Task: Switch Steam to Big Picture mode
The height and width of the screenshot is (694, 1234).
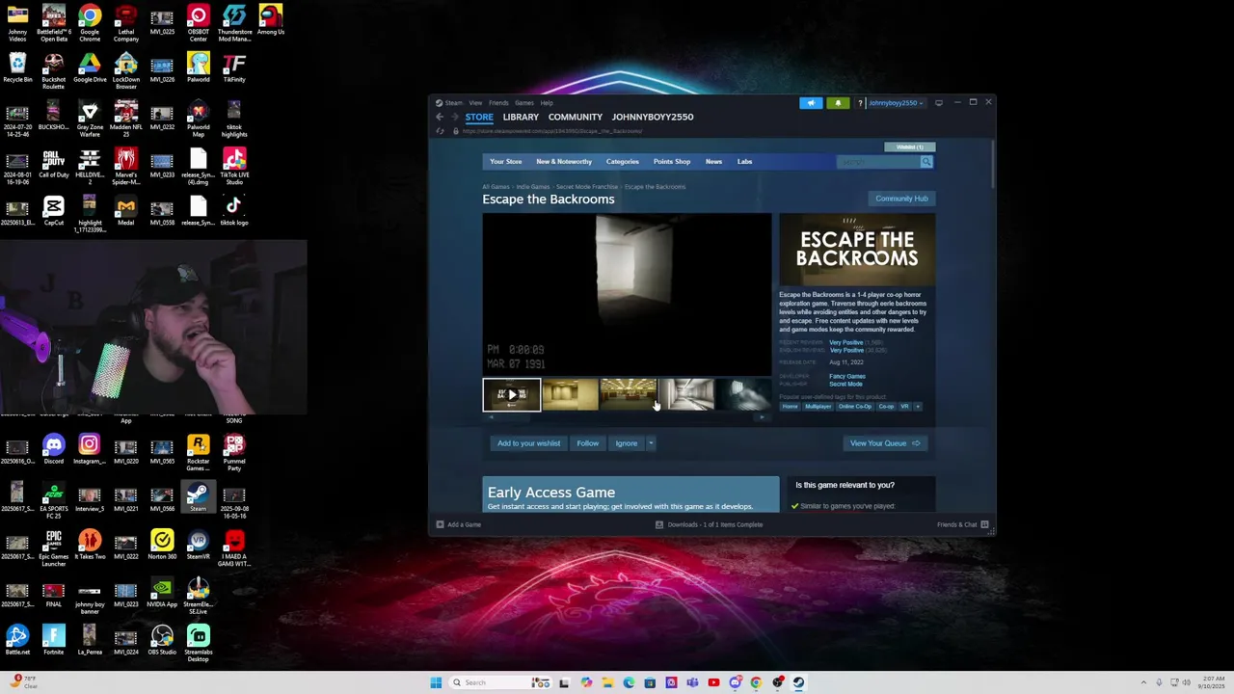Action: click(x=939, y=102)
